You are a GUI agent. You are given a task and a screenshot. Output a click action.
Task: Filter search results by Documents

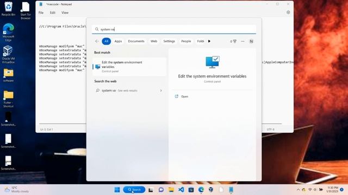tap(136, 41)
